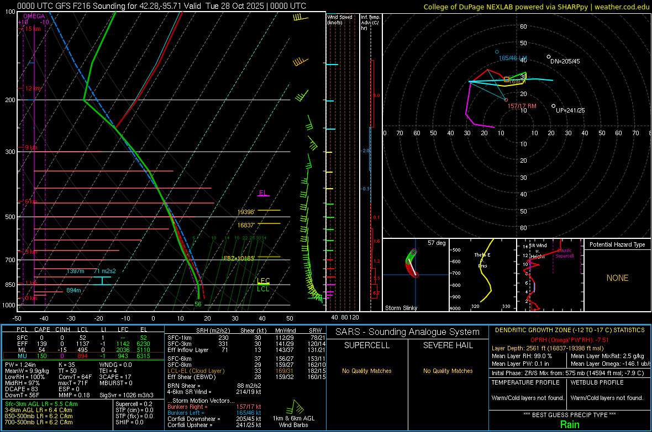
Task: Click the wind barb at the 200 mb level
Action: [x=302, y=96]
